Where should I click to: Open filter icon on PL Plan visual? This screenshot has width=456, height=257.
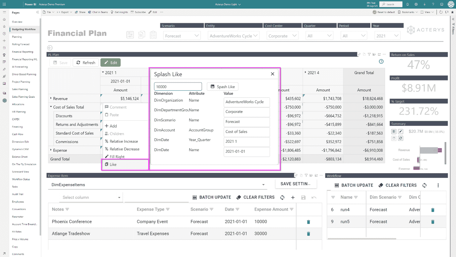(369, 54)
